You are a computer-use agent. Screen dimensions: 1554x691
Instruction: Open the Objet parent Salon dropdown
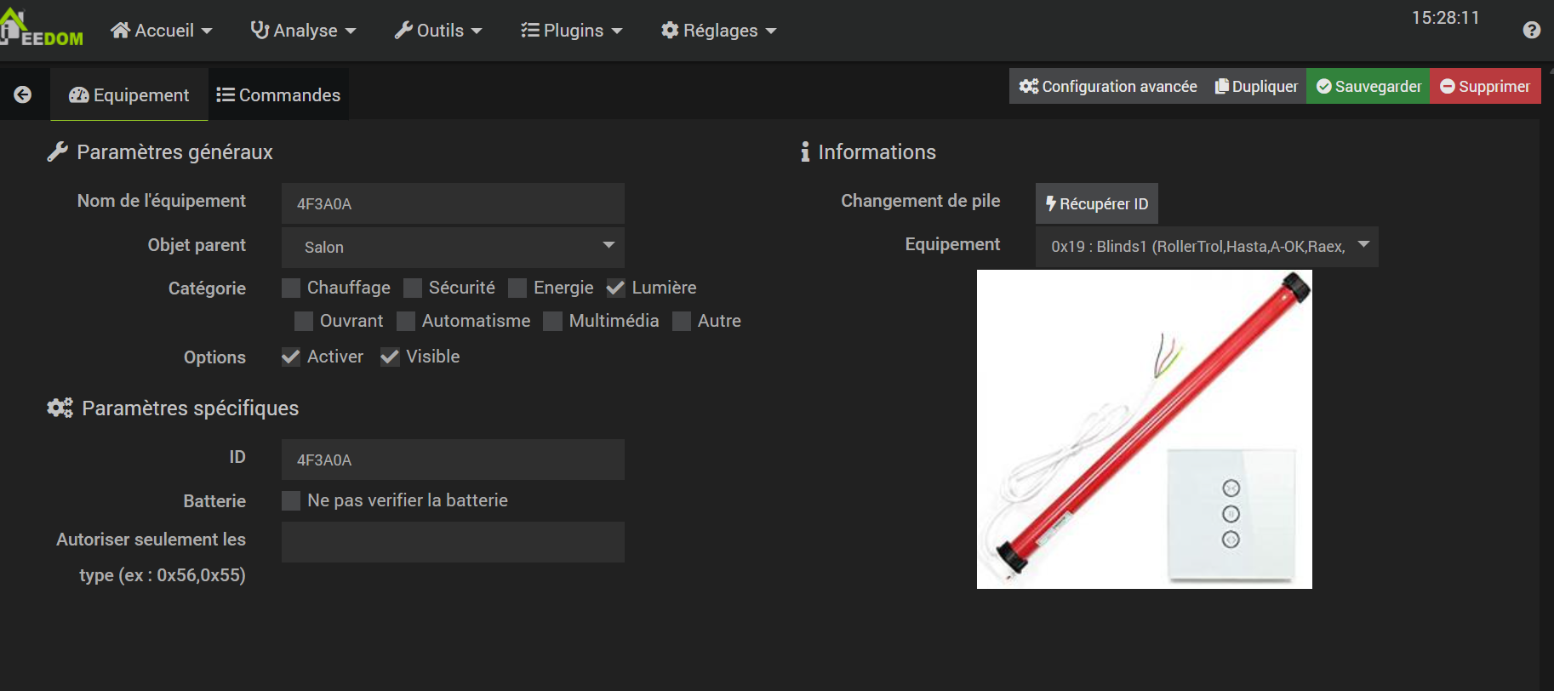tap(453, 247)
